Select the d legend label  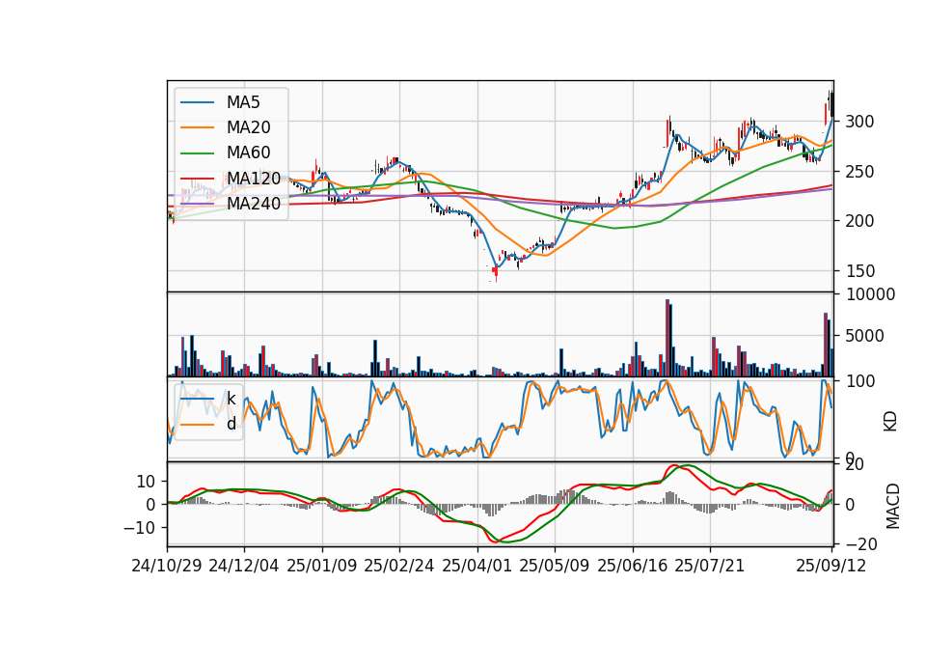pos(231,423)
